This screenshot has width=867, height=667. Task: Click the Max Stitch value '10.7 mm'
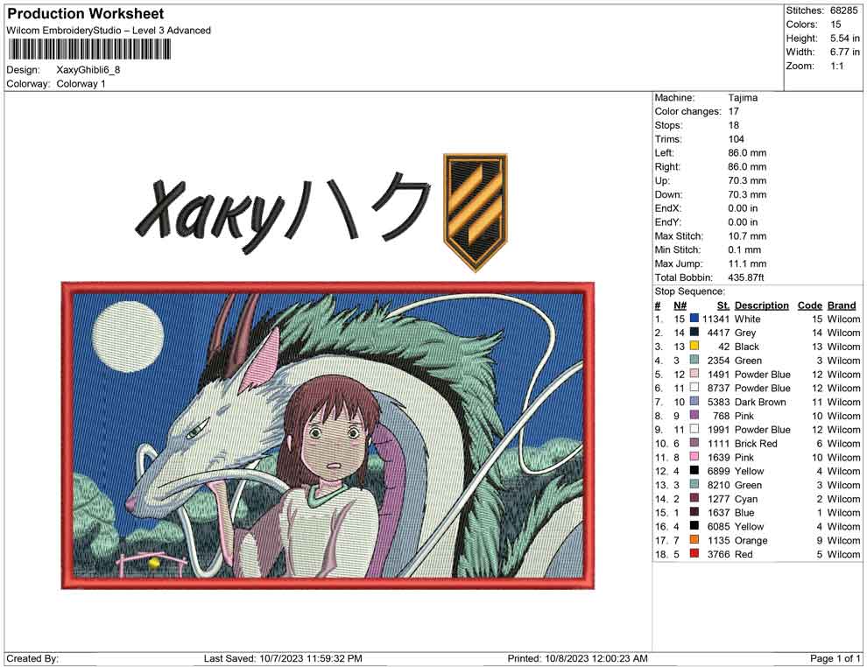(747, 236)
